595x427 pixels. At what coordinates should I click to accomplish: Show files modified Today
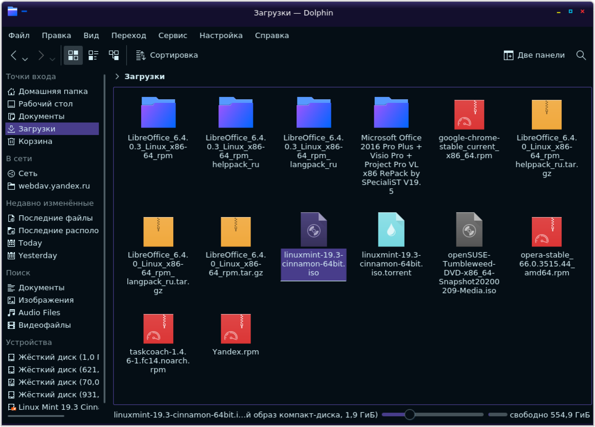(x=52, y=243)
